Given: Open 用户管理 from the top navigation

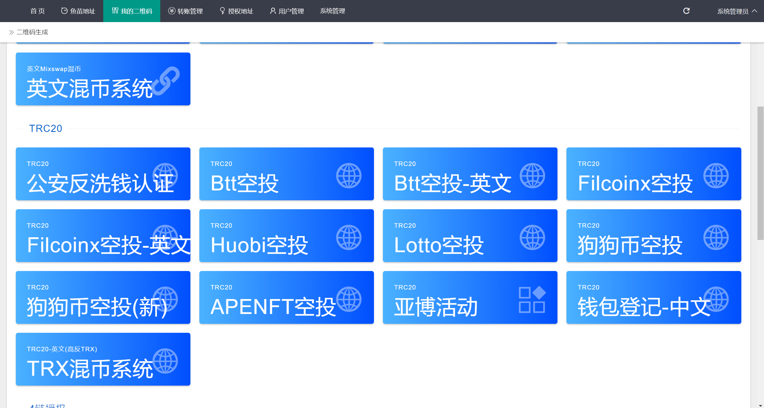Looking at the screenshot, I should point(287,11).
